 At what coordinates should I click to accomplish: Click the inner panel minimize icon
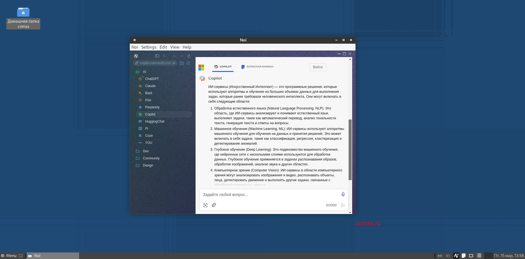click(x=339, y=54)
